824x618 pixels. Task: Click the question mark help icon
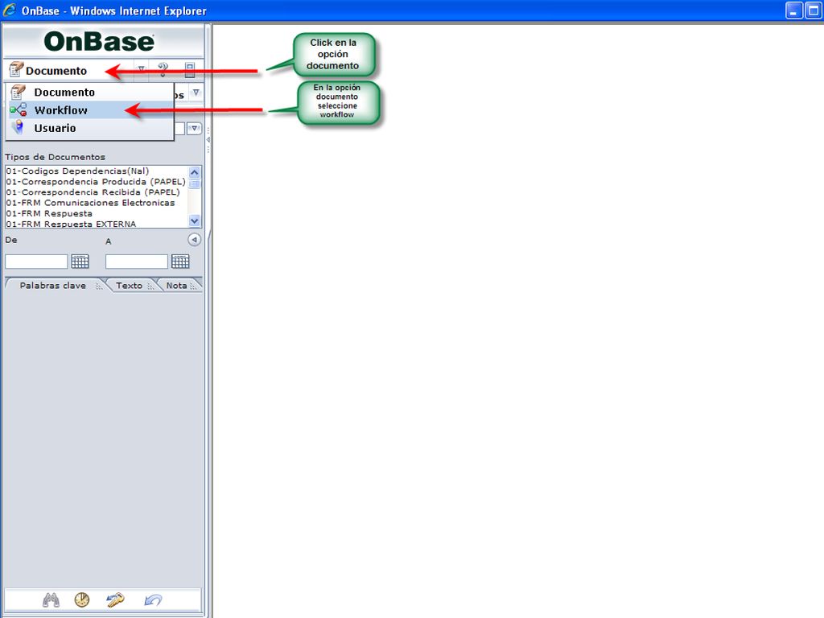pos(163,69)
